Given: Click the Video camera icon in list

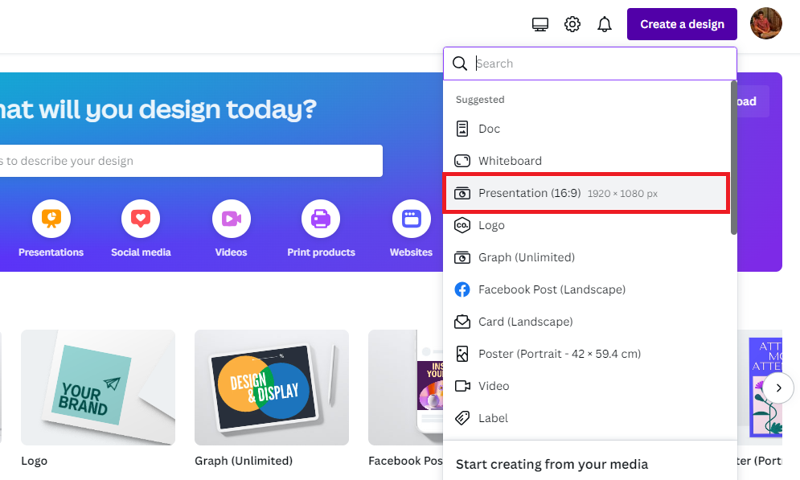Looking at the screenshot, I should coord(462,386).
